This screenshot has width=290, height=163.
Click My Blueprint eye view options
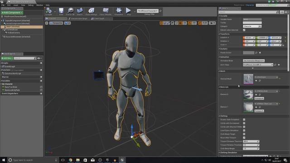click(39, 58)
